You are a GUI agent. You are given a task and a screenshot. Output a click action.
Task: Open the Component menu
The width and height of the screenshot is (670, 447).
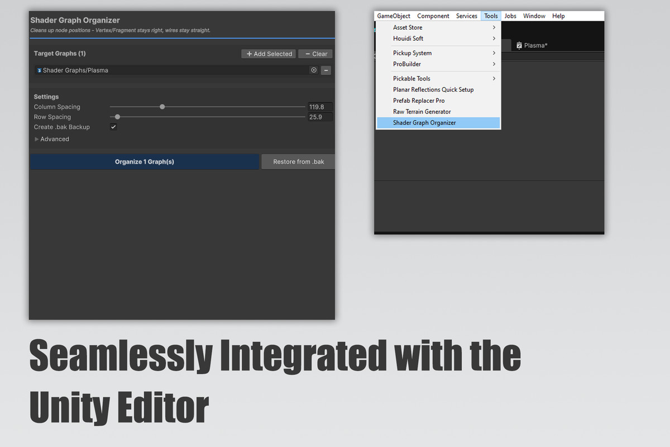click(433, 16)
